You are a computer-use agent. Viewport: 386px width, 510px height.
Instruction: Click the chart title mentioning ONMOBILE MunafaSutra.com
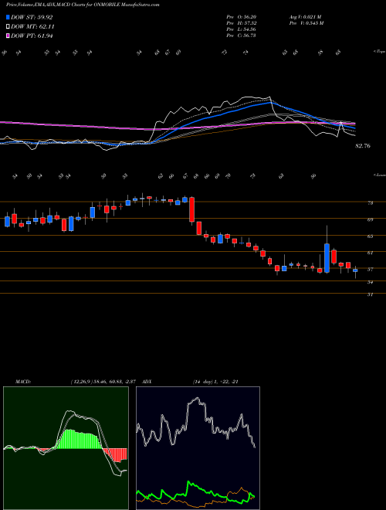click(83, 5)
